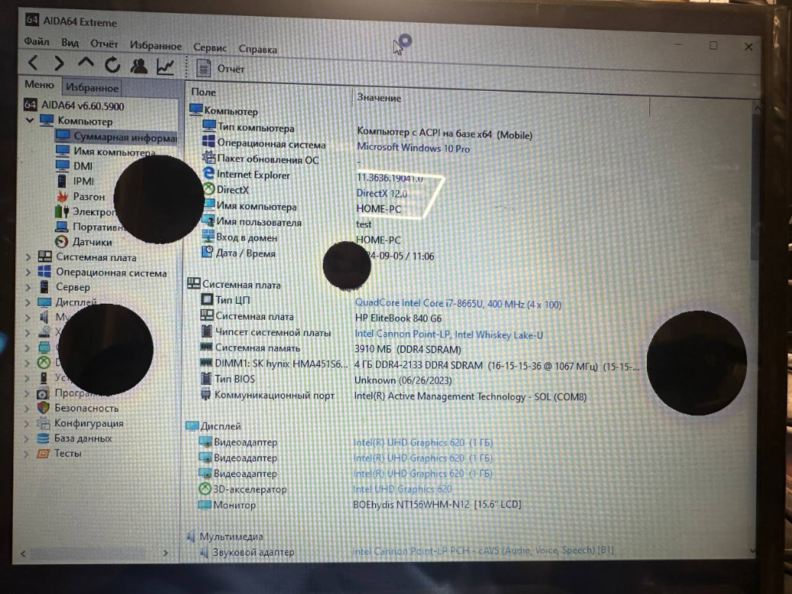The image size is (792, 594).
Task: Open the Вид menu
Action: point(70,43)
